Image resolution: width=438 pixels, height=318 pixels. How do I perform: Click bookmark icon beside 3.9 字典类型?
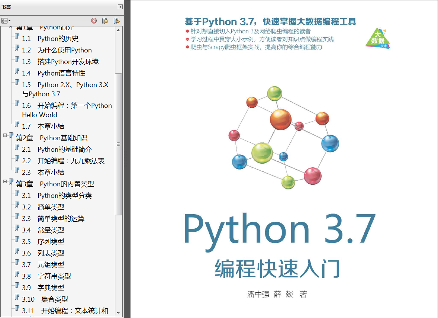17,285
